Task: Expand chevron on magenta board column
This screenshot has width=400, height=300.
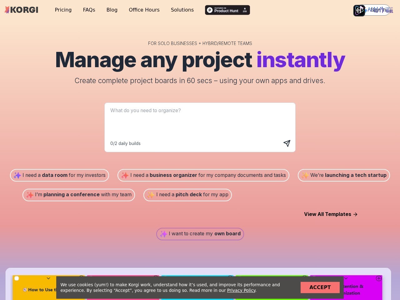Action: point(346,278)
